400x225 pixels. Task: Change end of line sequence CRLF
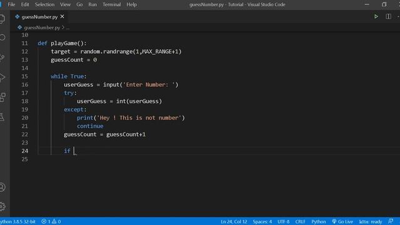(300, 221)
